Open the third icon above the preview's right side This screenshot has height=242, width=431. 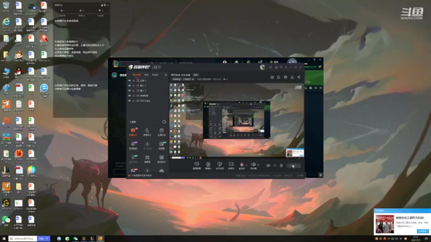(286, 77)
